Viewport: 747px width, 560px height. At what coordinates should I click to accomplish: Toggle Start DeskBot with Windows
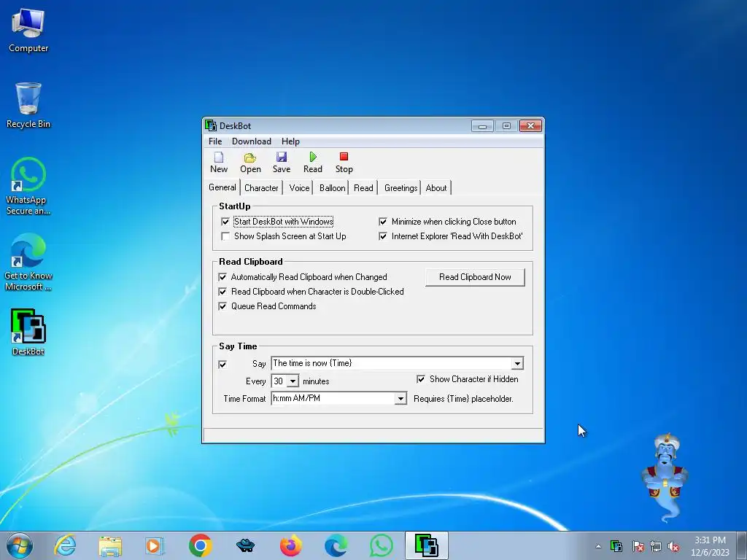[225, 222]
